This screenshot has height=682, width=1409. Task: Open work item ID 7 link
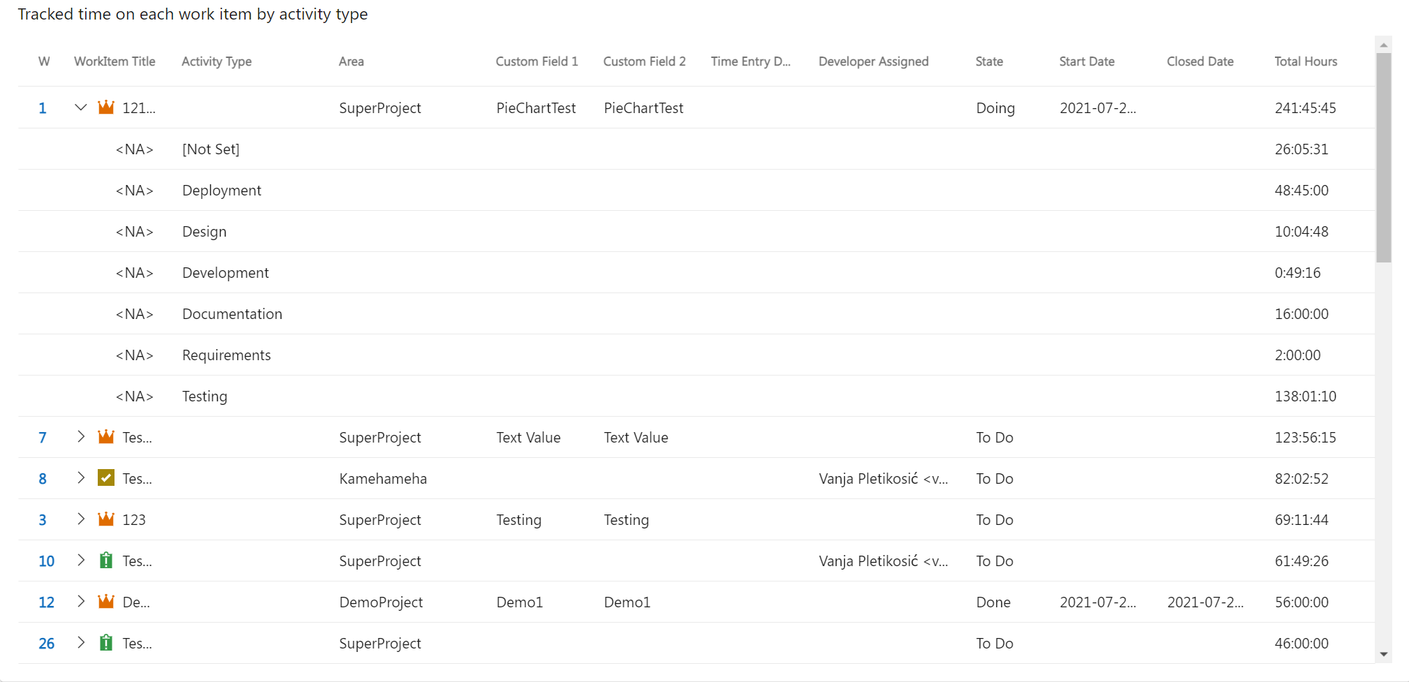pos(43,438)
